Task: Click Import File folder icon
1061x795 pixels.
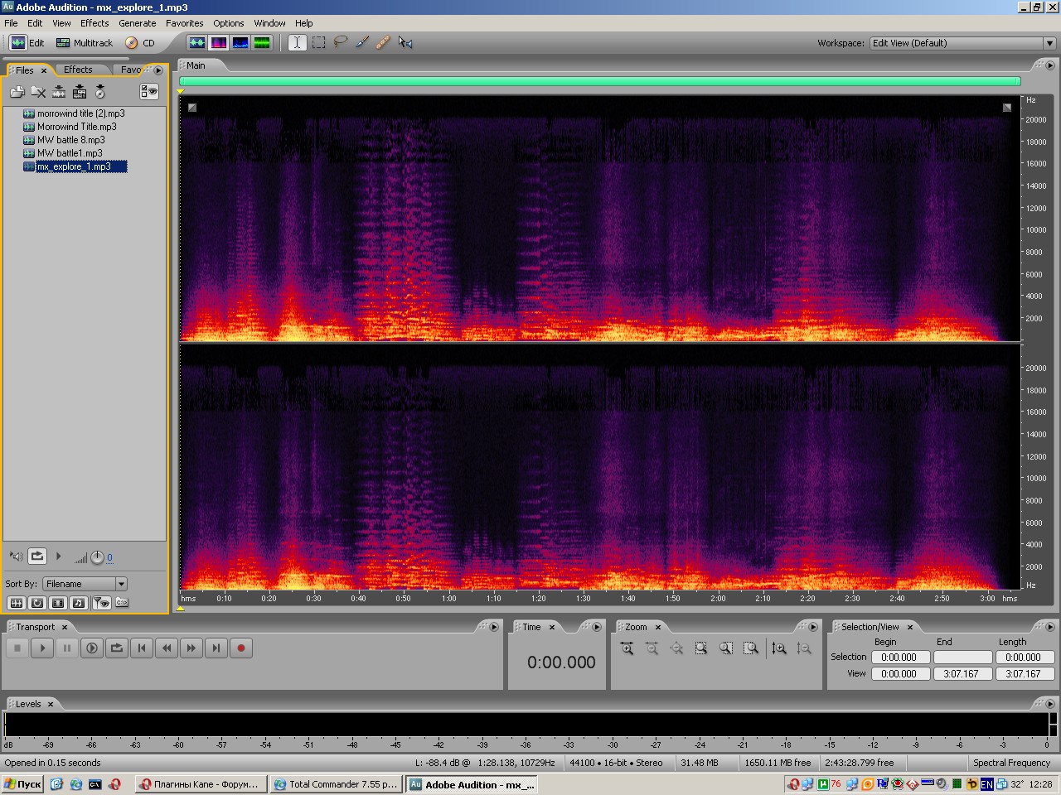Action: coord(17,92)
